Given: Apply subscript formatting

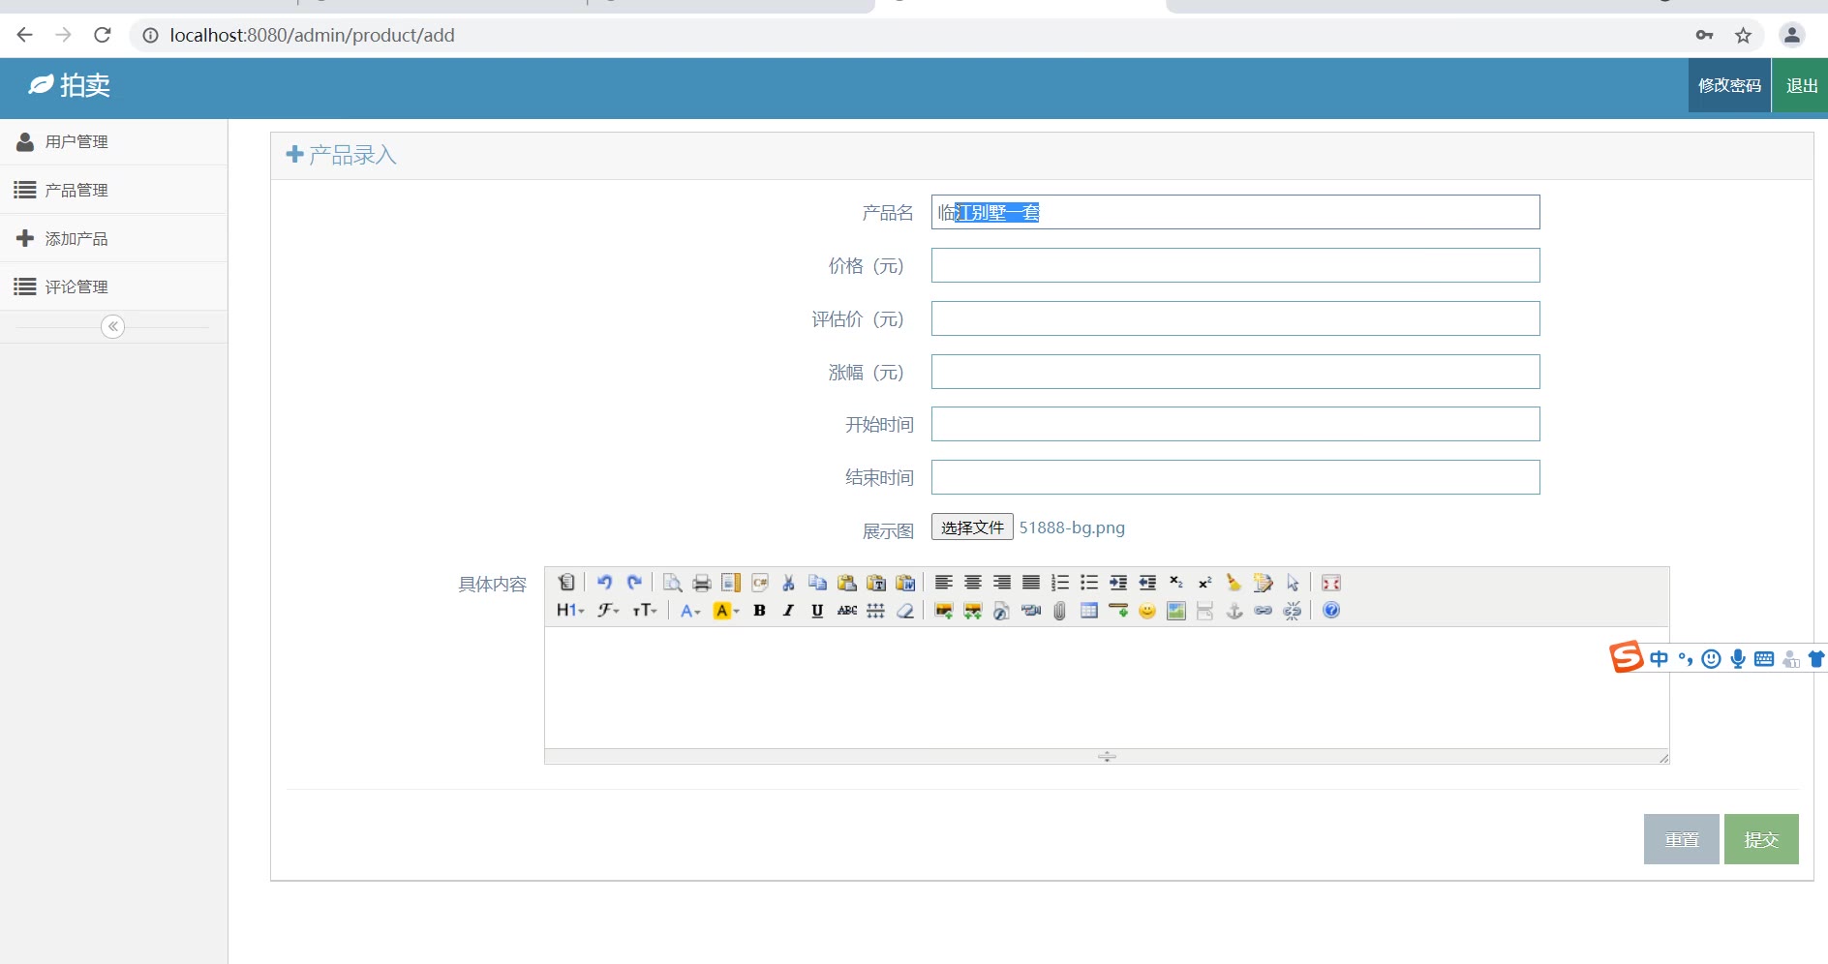Looking at the screenshot, I should coord(1176,583).
